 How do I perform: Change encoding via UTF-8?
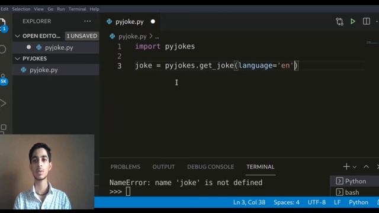click(317, 202)
